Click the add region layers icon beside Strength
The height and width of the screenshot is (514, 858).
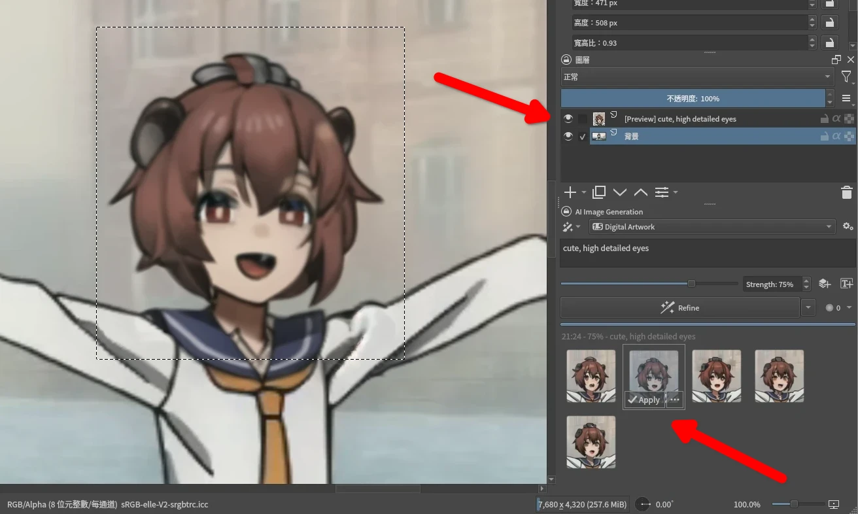825,284
